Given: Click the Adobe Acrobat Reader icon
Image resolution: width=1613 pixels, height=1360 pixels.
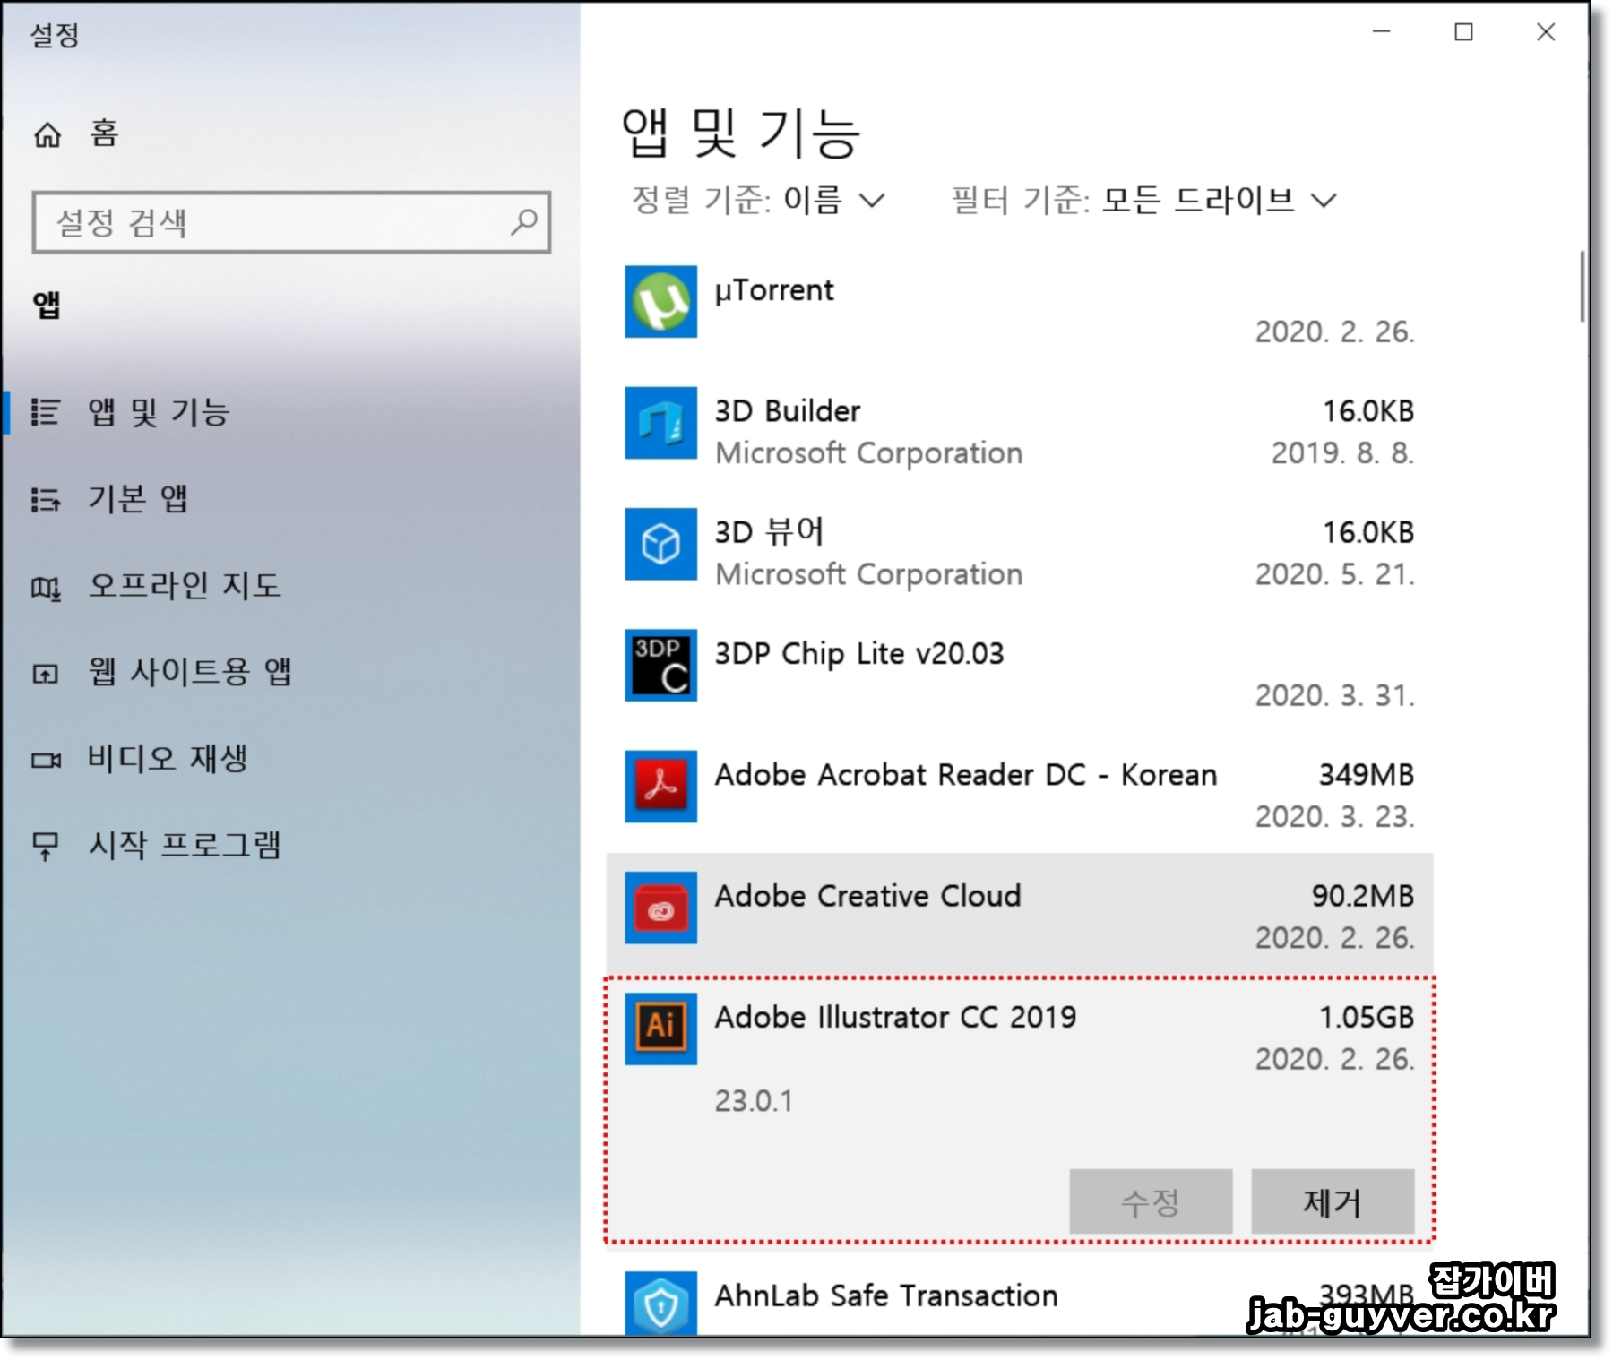Looking at the screenshot, I should tap(660, 786).
